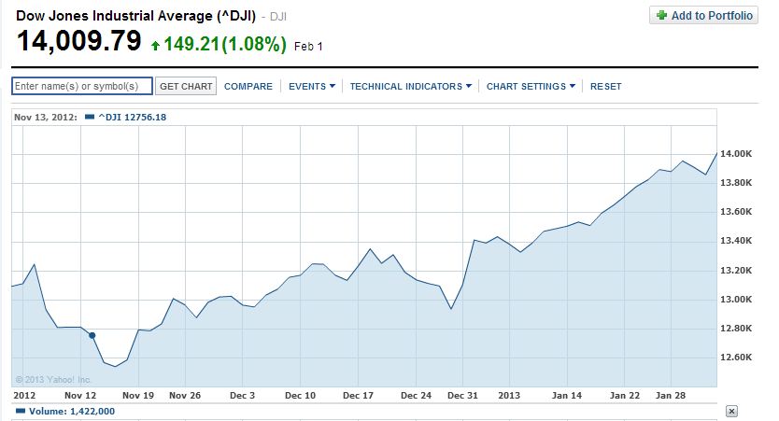Close the Volume panel with the X button
This screenshot has width=779, height=421.
coord(731,411)
